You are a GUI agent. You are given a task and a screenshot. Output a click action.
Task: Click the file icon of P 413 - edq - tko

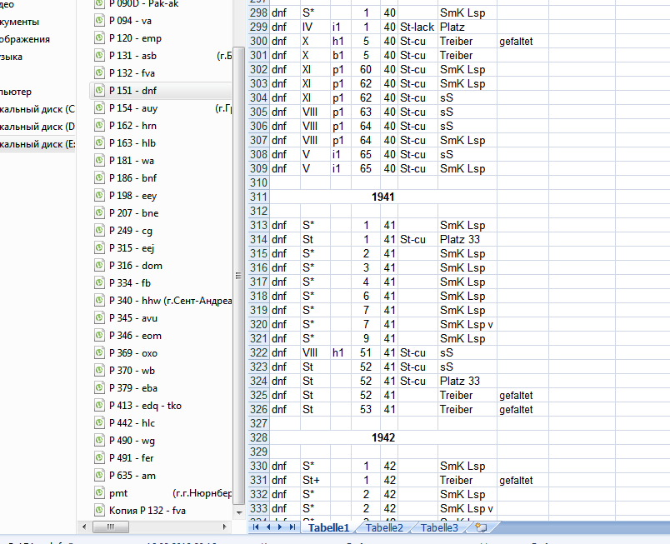(x=100, y=406)
